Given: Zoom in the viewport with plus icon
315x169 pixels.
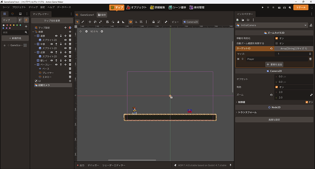Looking at the screenshot, I should 102,32.
